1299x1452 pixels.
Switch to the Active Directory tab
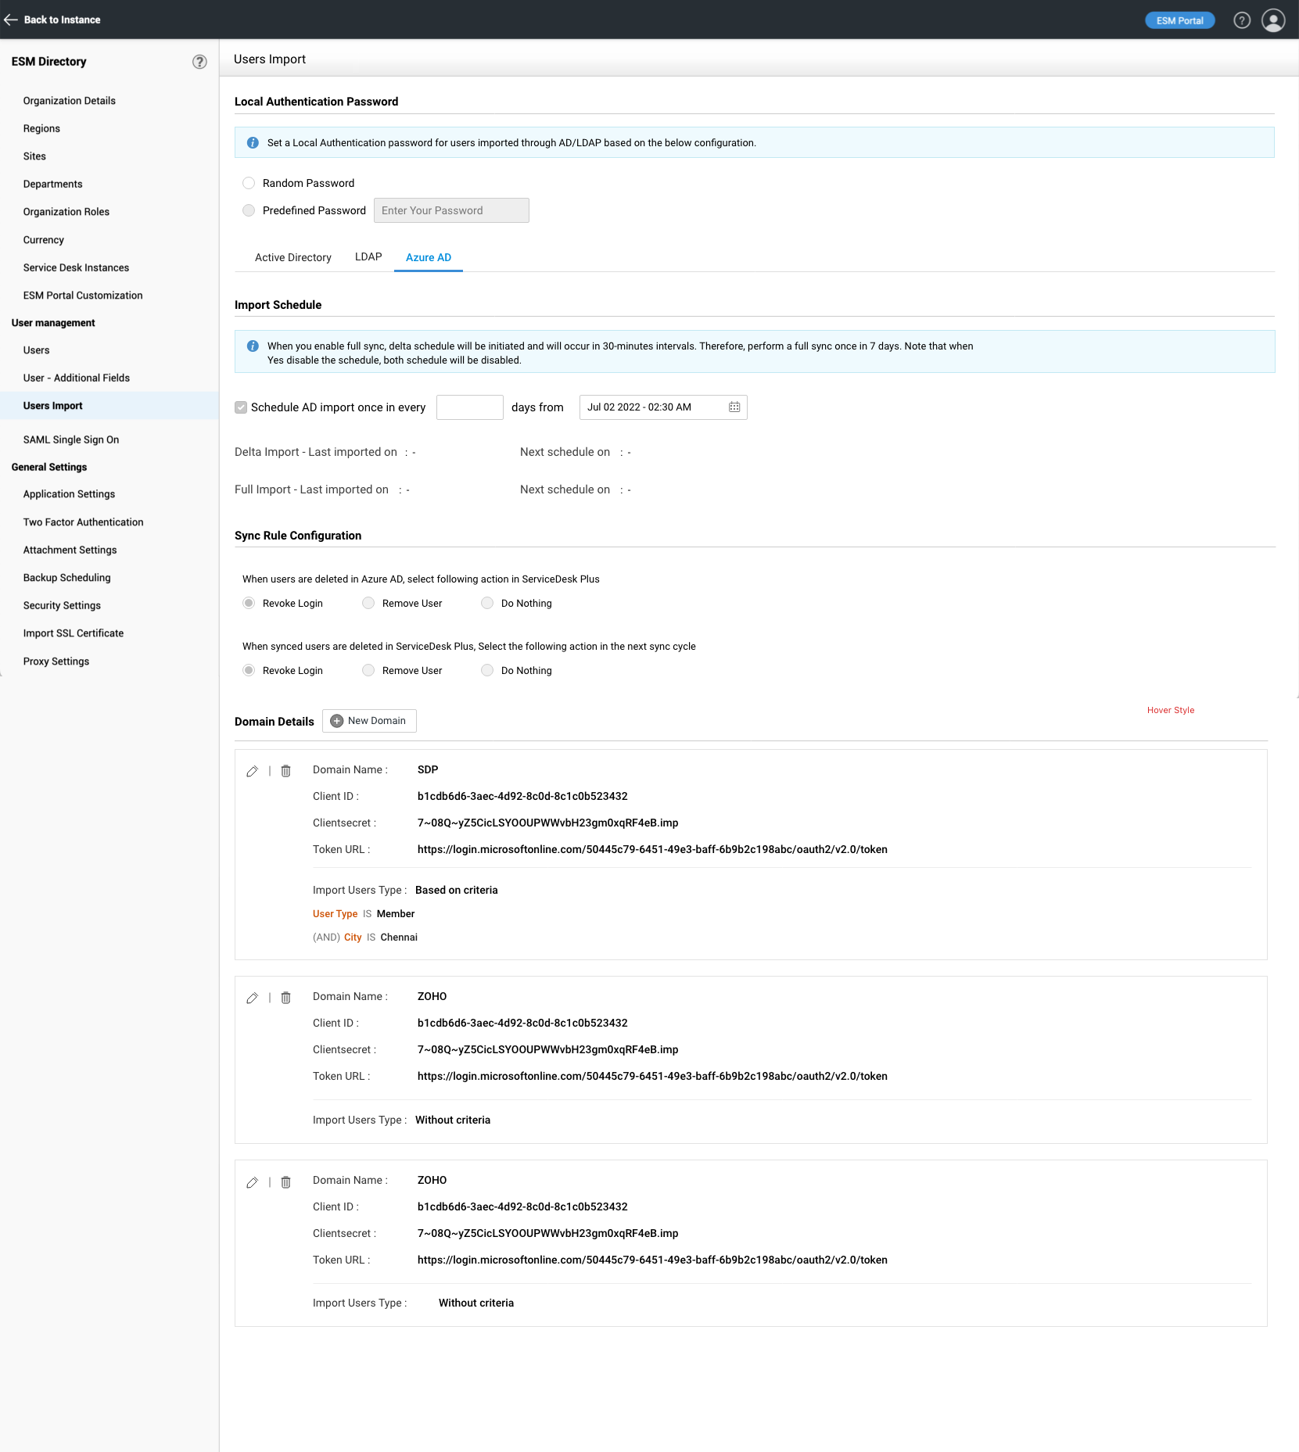tap(292, 257)
